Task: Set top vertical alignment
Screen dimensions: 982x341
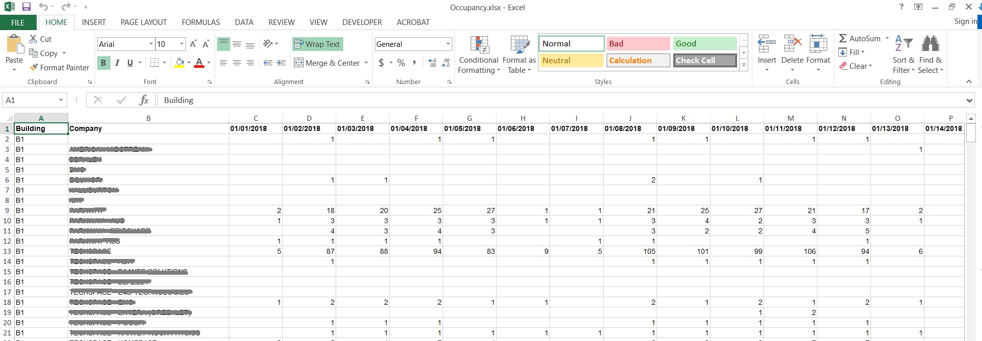Action: pos(223,44)
